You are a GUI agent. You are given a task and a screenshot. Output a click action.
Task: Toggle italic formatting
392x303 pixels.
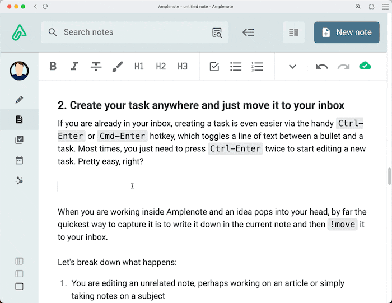[x=74, y=66]
